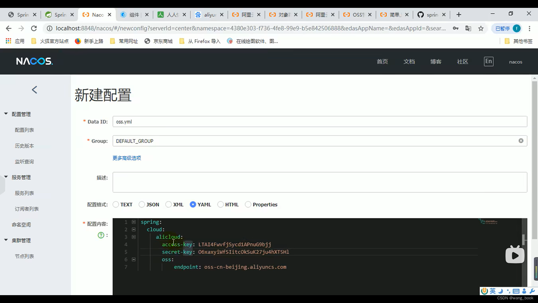Image resolution: width=538 pixels, height=303 pixels.
Task: Click the collapse arrow for line 3 alicloud
Action: pos(133,237)
